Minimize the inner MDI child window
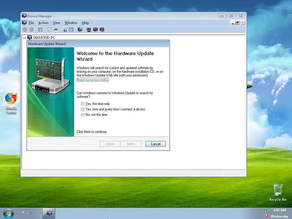292x219 pixels. 233,23
